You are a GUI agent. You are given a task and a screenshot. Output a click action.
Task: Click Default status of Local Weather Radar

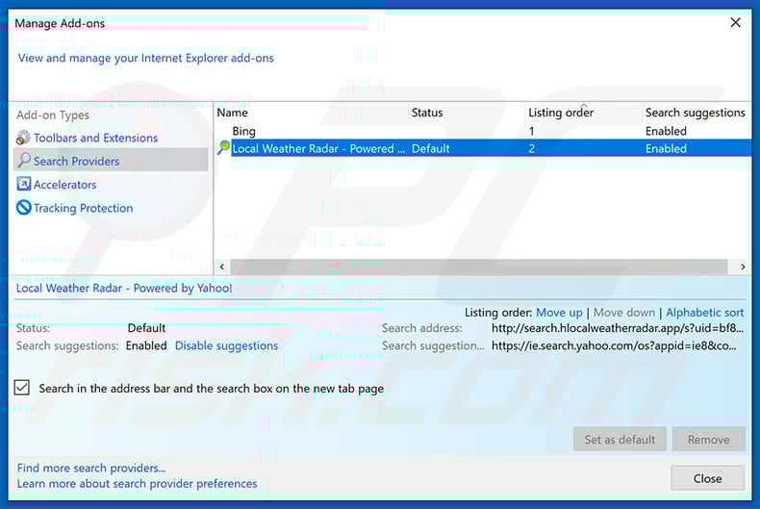[430, 148]
